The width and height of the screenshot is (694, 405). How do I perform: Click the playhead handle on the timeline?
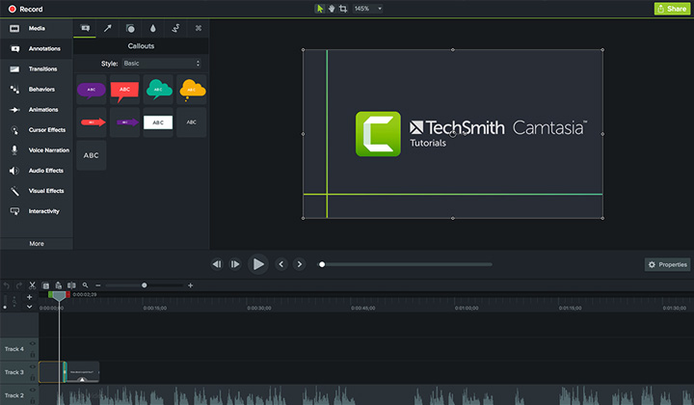(59, 296)
